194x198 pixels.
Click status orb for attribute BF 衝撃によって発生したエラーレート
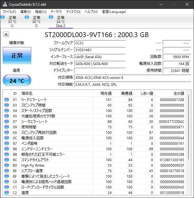point(7,176)
